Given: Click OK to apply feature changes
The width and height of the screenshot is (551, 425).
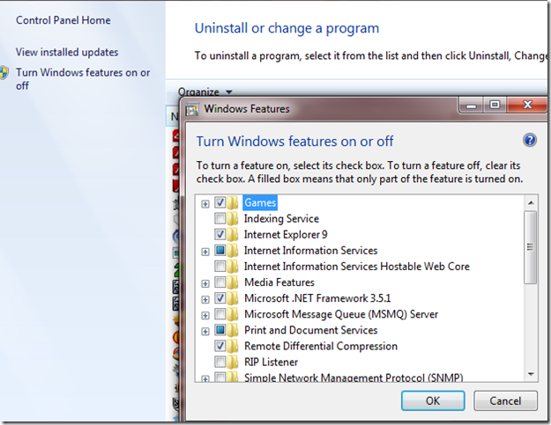Looking at the screenshot, I should [x=433, y=401].
